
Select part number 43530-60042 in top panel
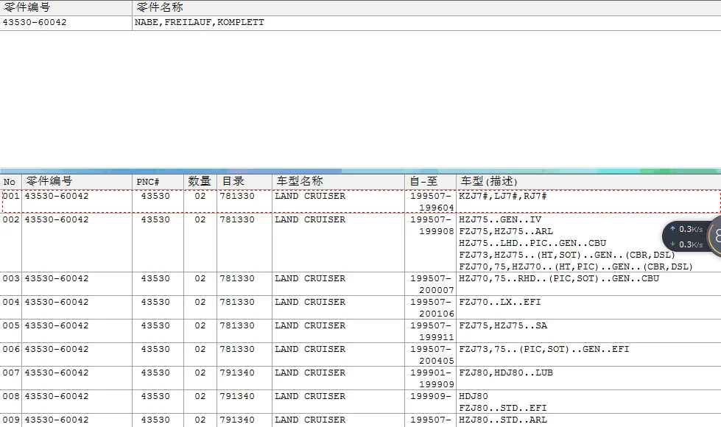[35, 22]
